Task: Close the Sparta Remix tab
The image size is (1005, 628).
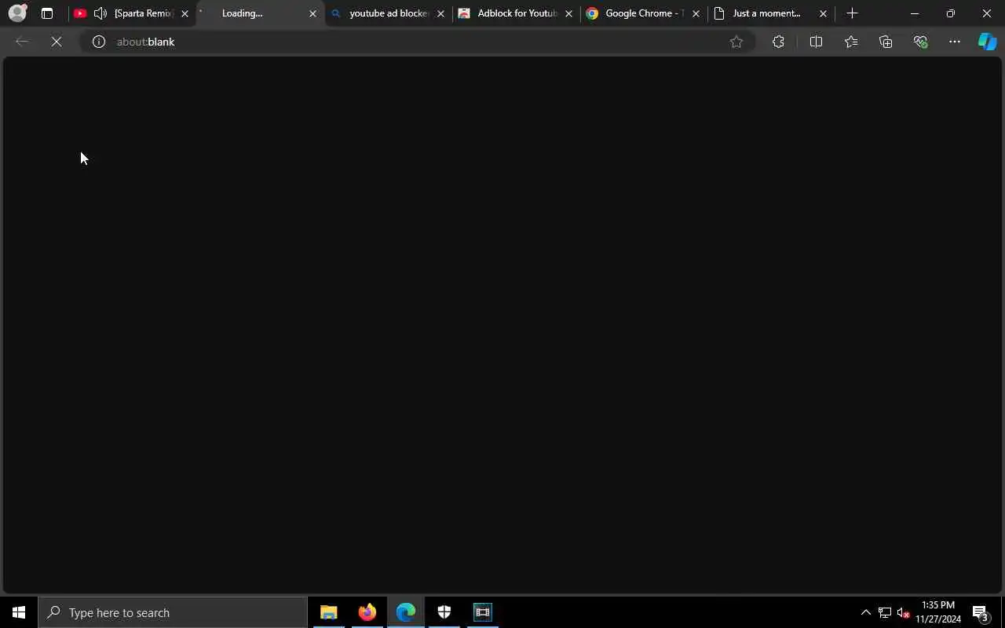Action: click(185, 13)
